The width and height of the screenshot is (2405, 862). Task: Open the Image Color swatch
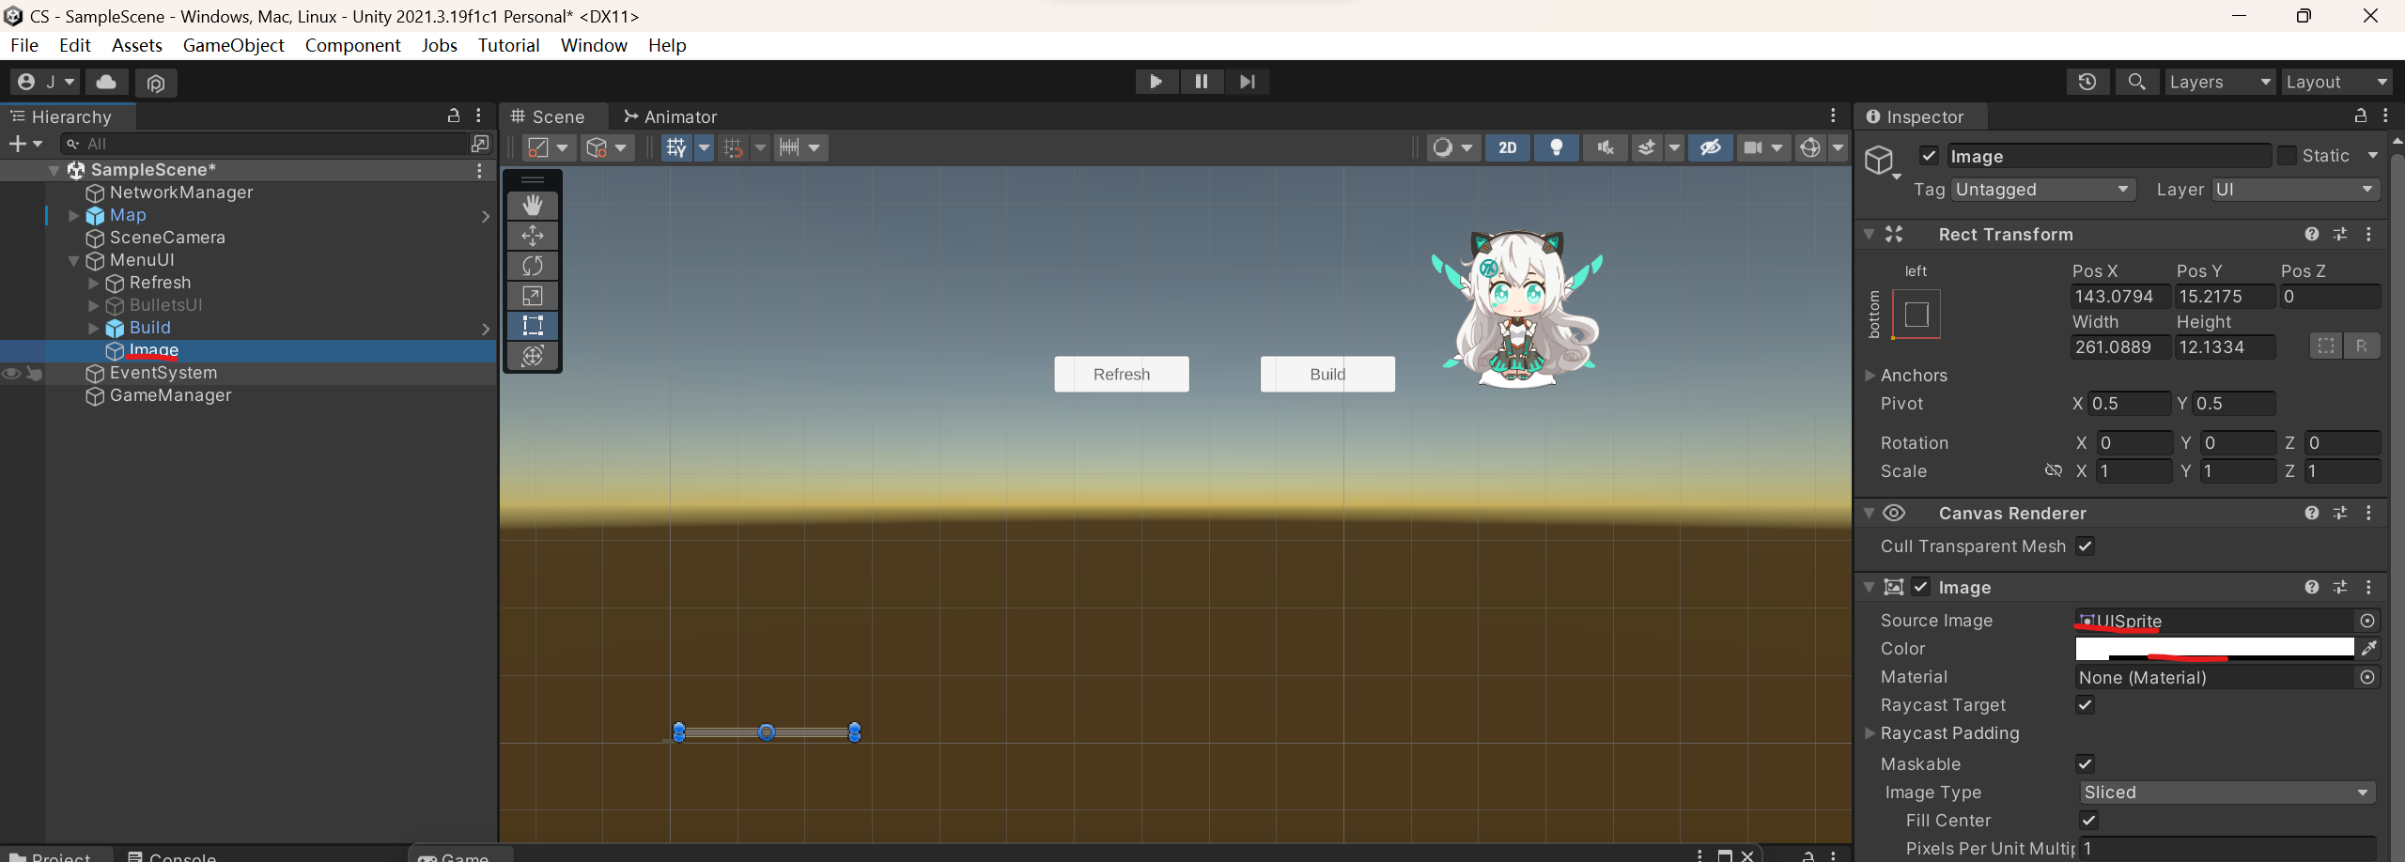coord(2214,649)
